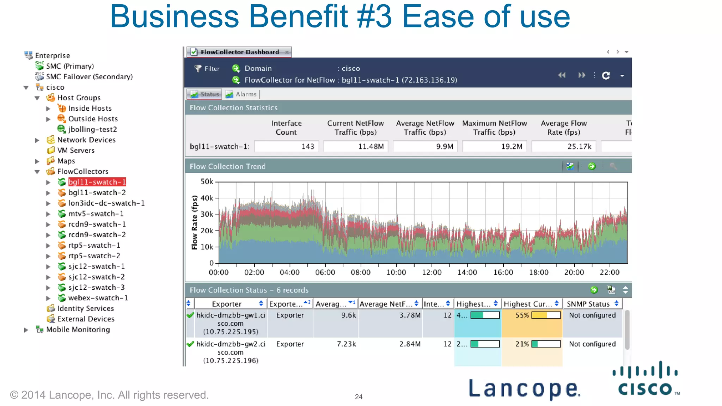Image resolution: width=722 pixels, height=406 pixels.
Task: Click the mtv5-swatch-1 collector icon
Action: point(62,214)
